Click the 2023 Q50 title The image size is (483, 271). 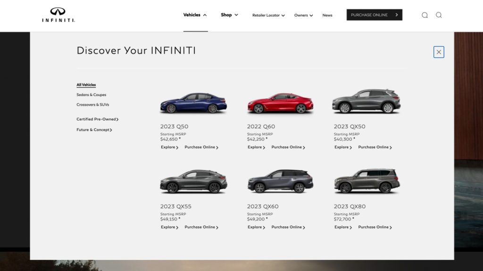tap(174, 126)
